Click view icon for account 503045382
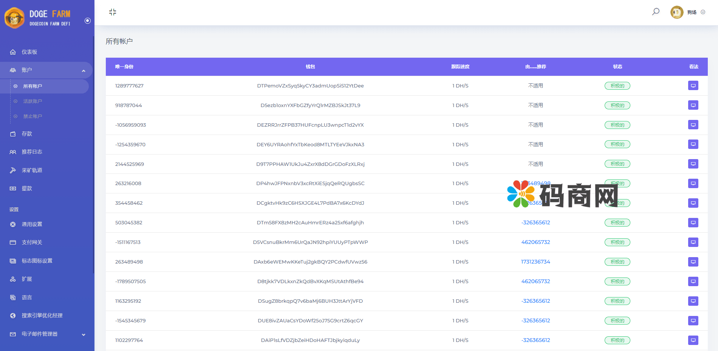This screenshot has width=718, height=351. coord(693,222)
